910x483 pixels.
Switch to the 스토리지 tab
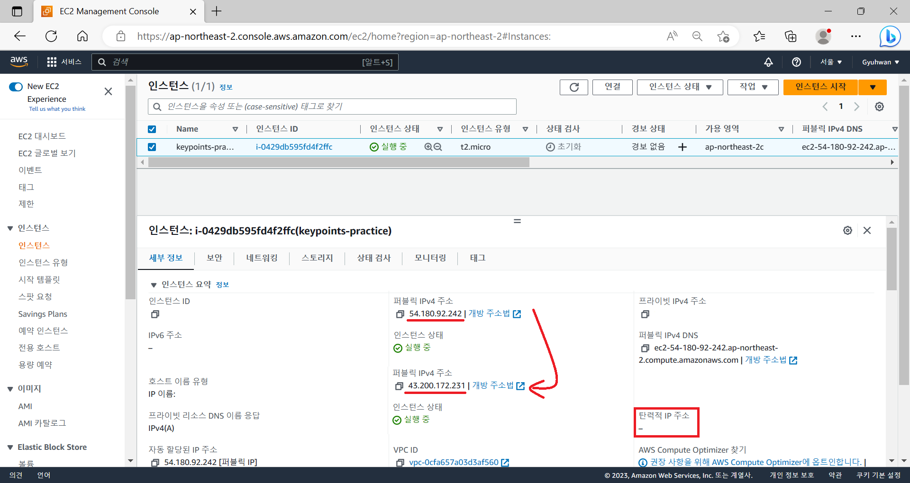tap(317, 258)
